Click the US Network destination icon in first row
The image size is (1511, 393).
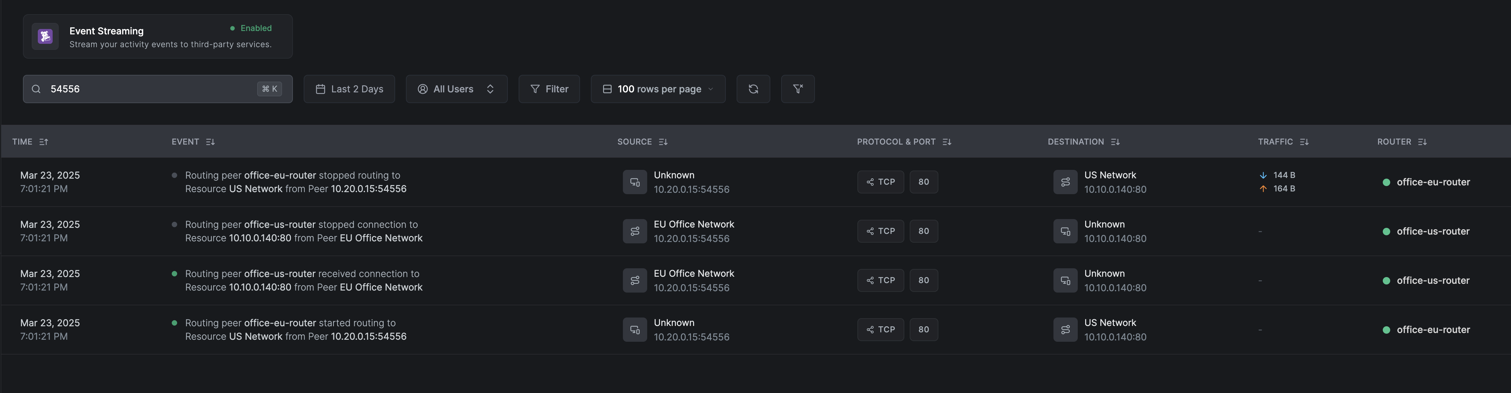(1065, 182)
